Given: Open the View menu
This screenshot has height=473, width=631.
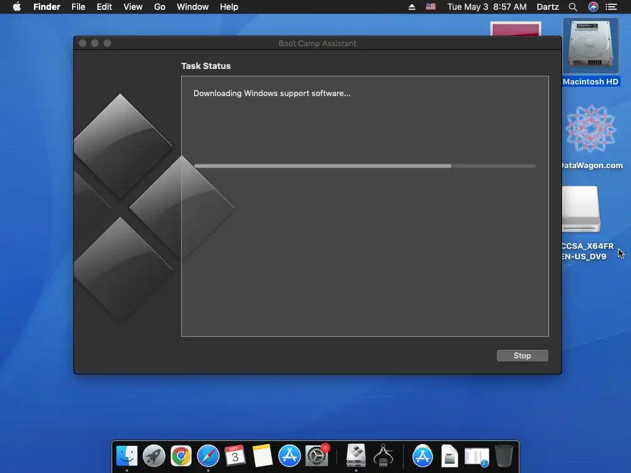Looking at the screenshot, I should tap(133, 7).
